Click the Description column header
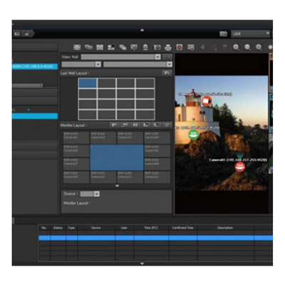Viewport: 285px width, 285px height. 225,228
